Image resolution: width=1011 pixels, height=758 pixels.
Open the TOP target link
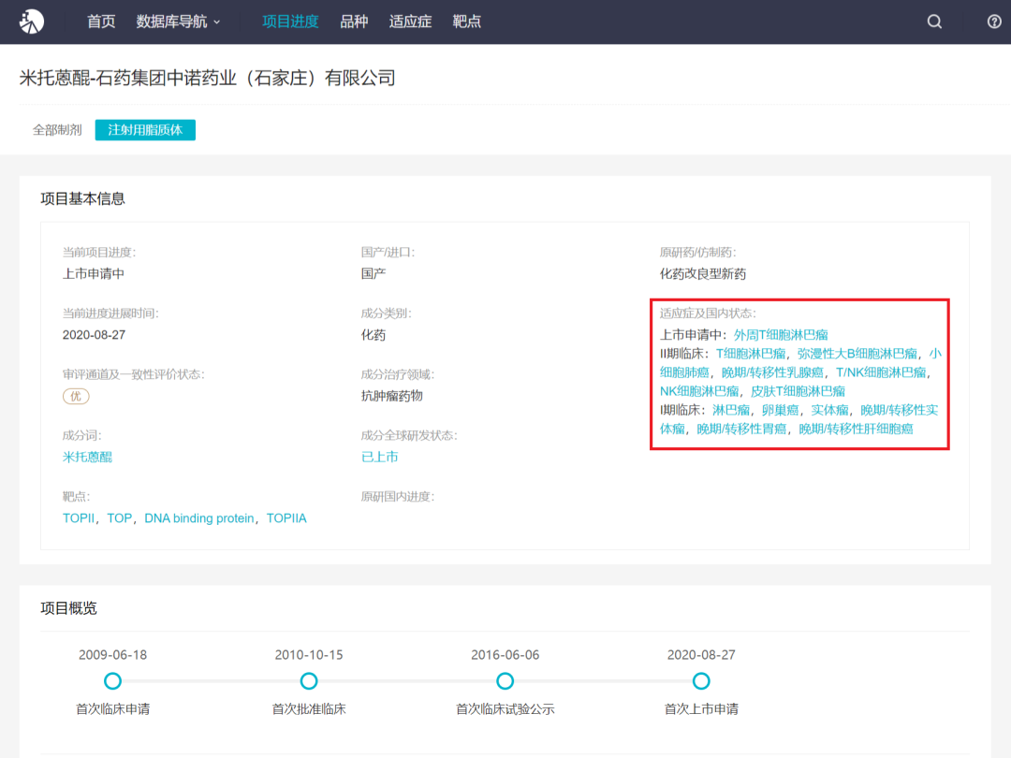pos(119,518)
